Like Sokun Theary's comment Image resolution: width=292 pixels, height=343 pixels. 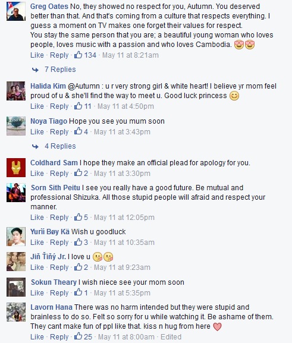point(37,292)
